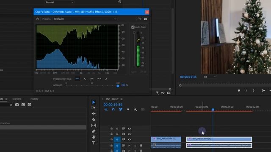Clear the effects search field X
271x152 pixels.
coord(11,105)
